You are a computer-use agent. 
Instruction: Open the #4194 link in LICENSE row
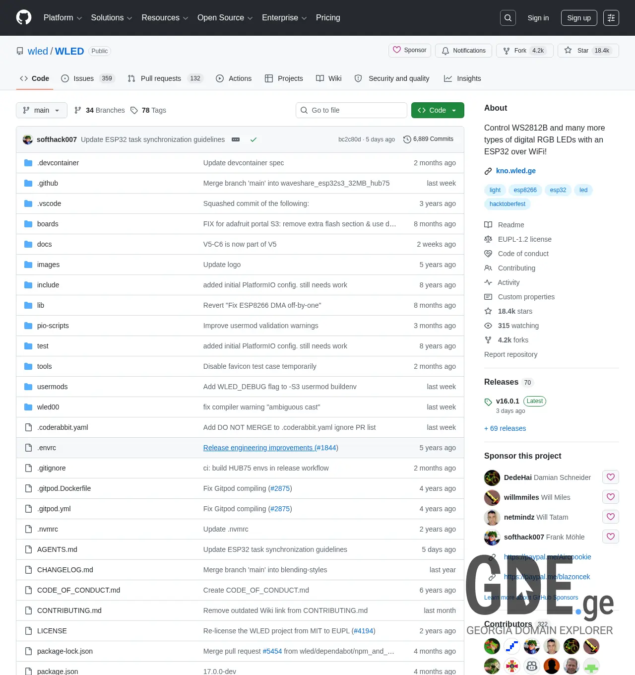[363, 631]
